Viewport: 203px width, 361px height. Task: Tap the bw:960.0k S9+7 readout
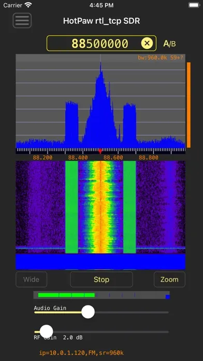(161, 58)
